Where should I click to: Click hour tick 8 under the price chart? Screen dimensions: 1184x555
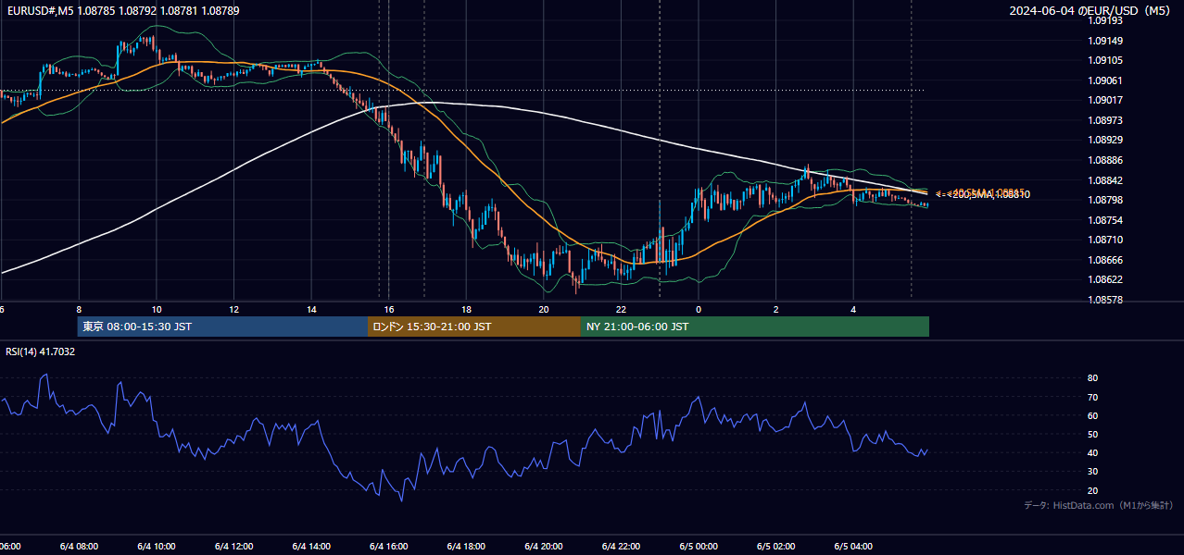[x=79, y=309]
